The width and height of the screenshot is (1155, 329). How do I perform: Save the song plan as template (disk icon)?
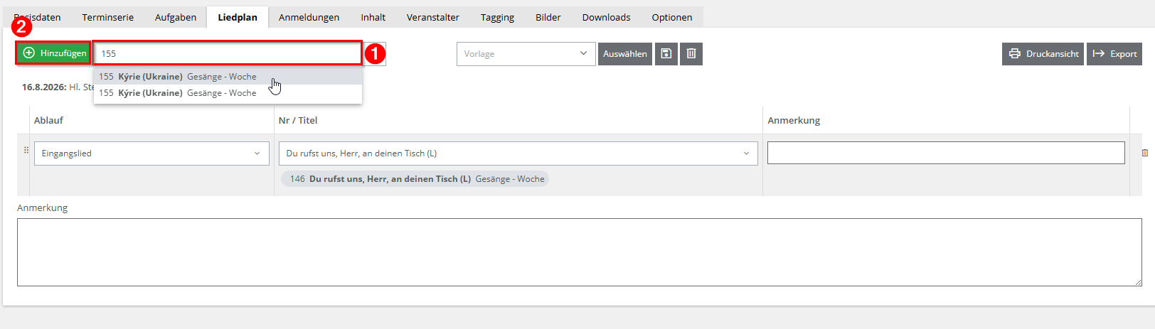(666, 54)
